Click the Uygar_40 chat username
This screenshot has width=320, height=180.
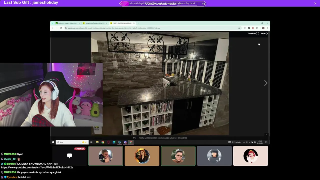point(10,159)
